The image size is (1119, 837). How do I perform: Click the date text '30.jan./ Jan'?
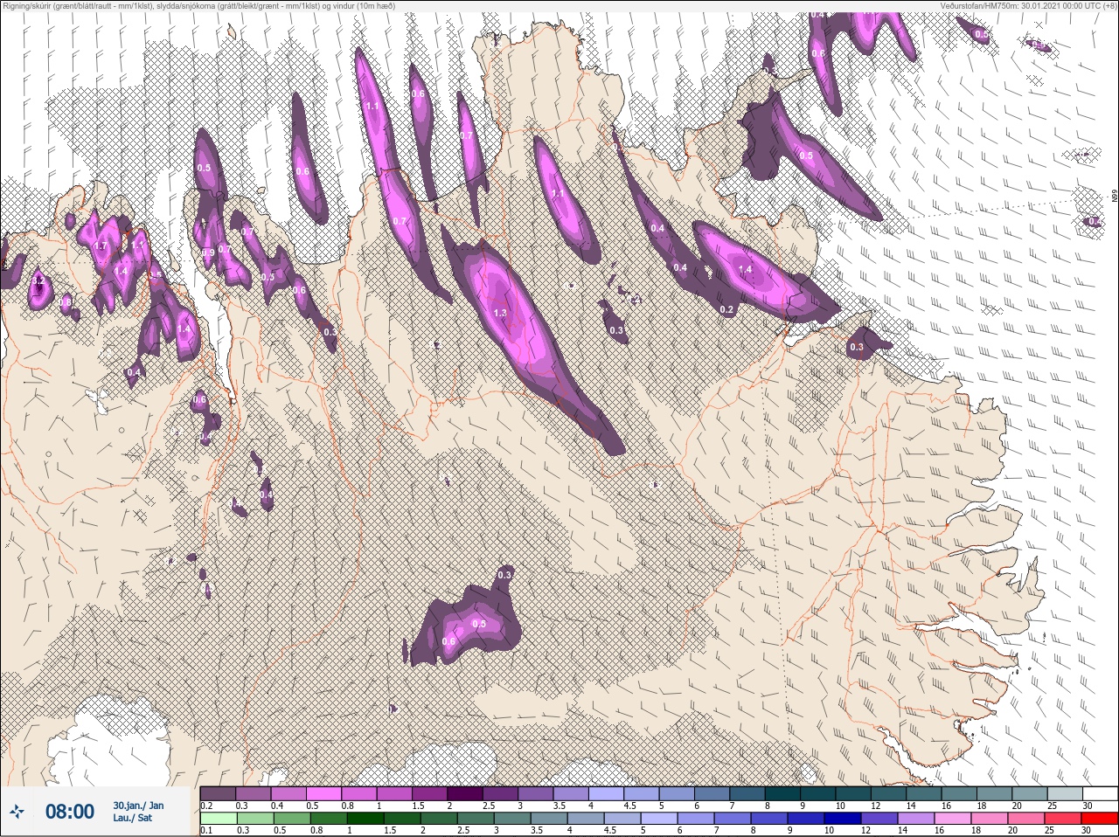tap(138, 805)
